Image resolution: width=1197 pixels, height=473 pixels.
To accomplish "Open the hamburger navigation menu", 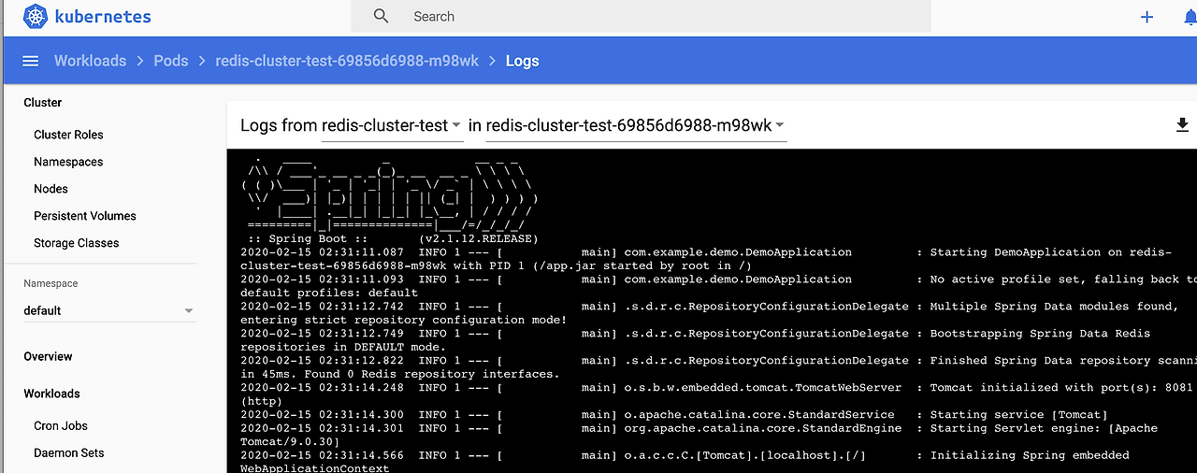I will point(30,61).
